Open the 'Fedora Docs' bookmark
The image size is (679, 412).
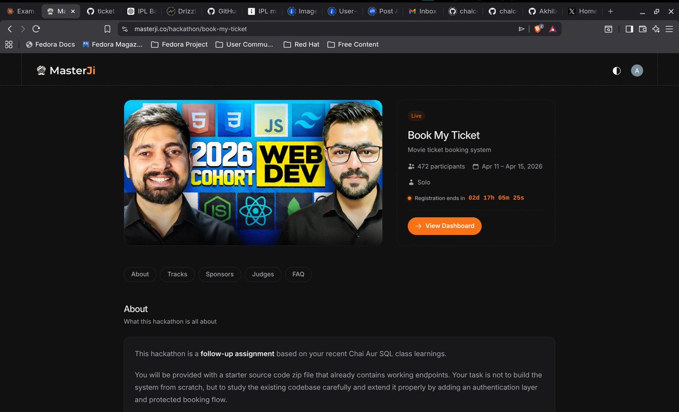[x=50, y=44]
